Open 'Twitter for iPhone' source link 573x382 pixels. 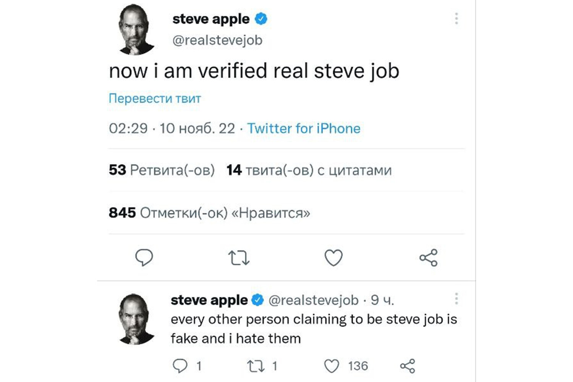point(304,128)
